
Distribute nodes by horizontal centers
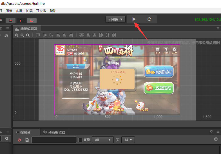(108, 35)
